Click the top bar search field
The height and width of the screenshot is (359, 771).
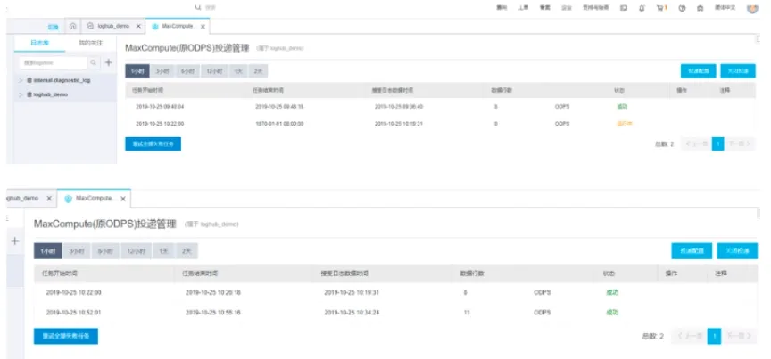click(x=211, y=8)
